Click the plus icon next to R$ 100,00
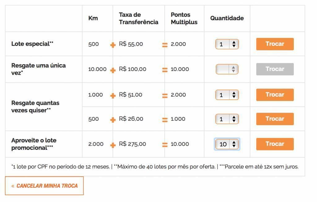Image resolution: width=317 pixels, height=202 pixels. pyautogui.click(x=113, y=70)
